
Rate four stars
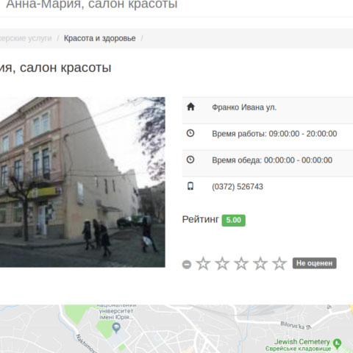point(260,263)
